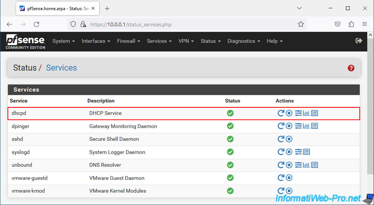Stop the vmware-kmod service
Image resolution: width=374 pixels, height=205 pixels.
[x=289, y=191]
